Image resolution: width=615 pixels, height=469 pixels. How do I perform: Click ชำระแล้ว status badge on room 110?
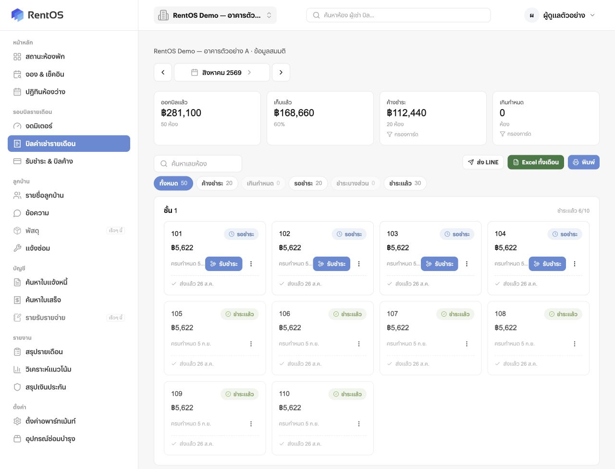tap(347, 394)
